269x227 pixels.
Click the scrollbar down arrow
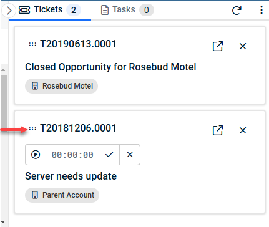click(x=3, y=222)
